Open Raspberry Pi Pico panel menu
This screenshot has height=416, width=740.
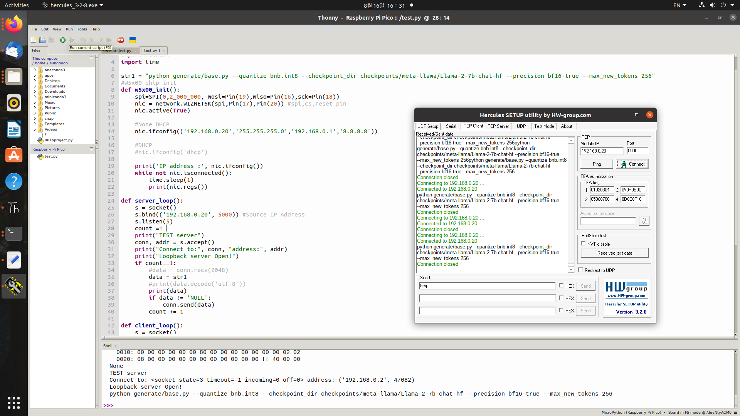pos(91,149)
